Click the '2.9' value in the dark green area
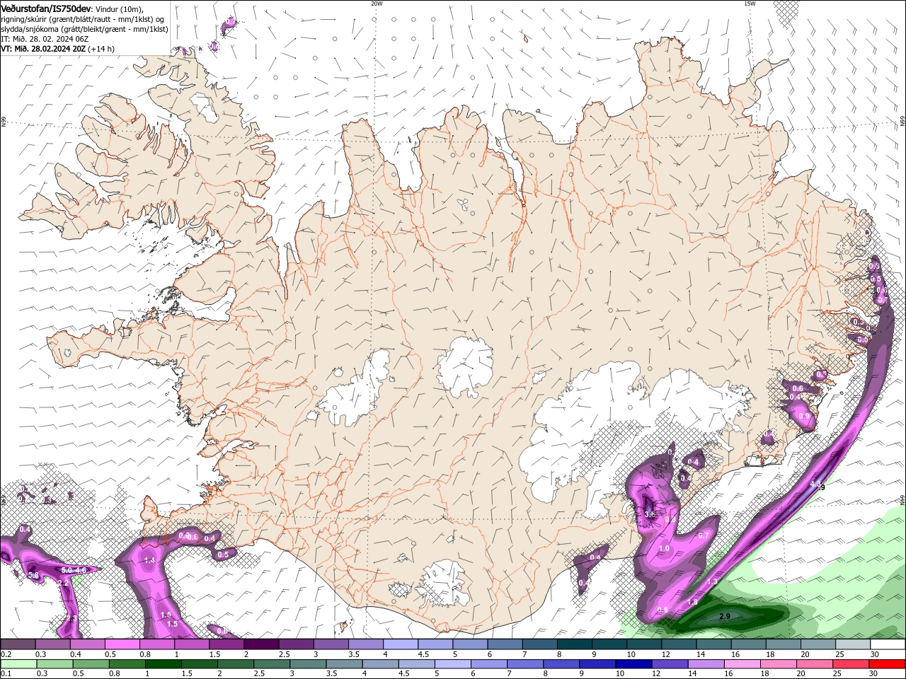The image size is (906, 679). (725, 617)
